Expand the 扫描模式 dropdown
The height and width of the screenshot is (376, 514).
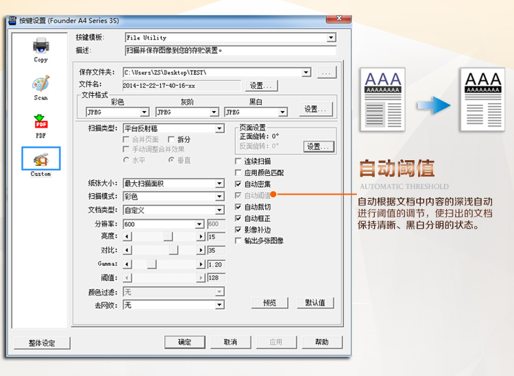click(x=219, y=197)
